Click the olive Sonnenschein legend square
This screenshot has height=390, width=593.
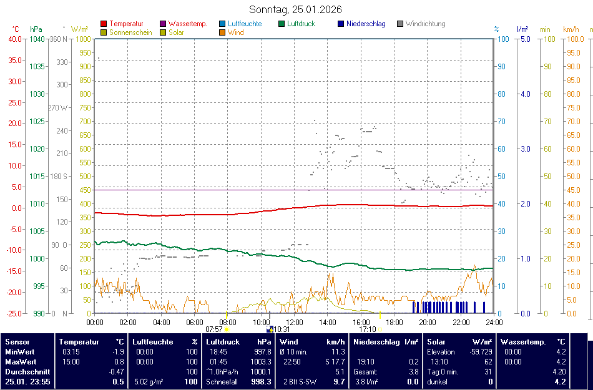point(104,32)
